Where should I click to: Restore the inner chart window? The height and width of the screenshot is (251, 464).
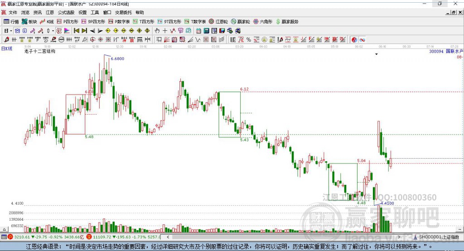pos(454,12)
